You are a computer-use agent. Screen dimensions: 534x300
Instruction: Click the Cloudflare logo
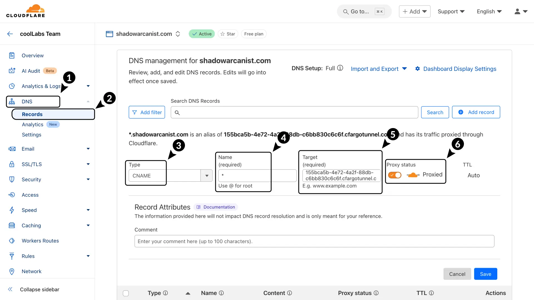pyautogui.click(x=26, y=11)
